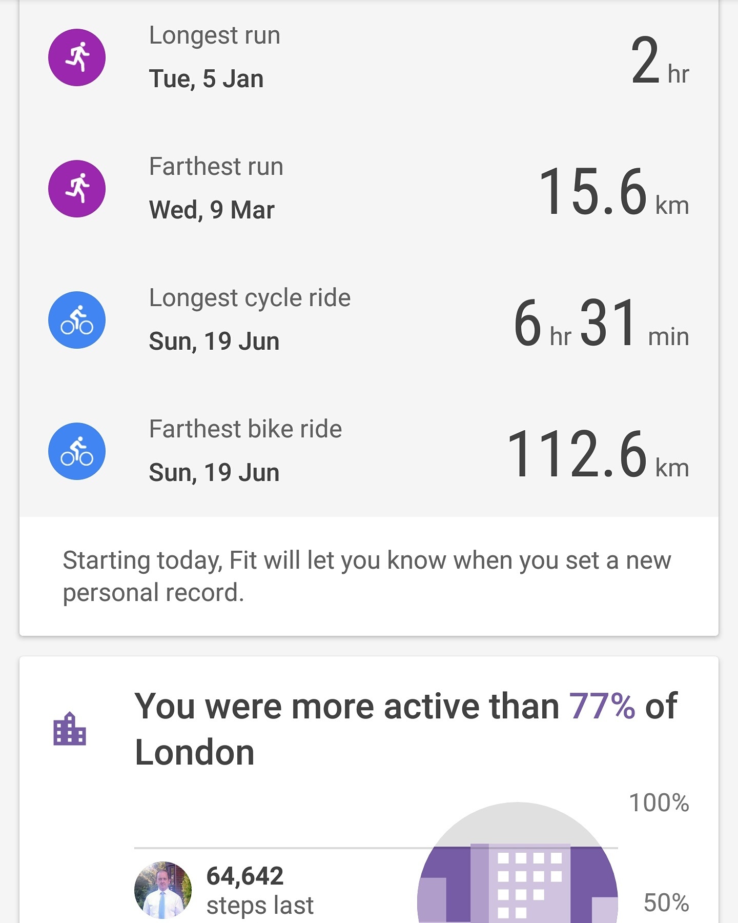Viewport: 738px width, 923px height.
Task: Tap the Longest cycle ride bike icon
Action: tap(77, 320)
